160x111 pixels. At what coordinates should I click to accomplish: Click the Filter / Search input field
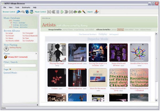click(20, 65)
